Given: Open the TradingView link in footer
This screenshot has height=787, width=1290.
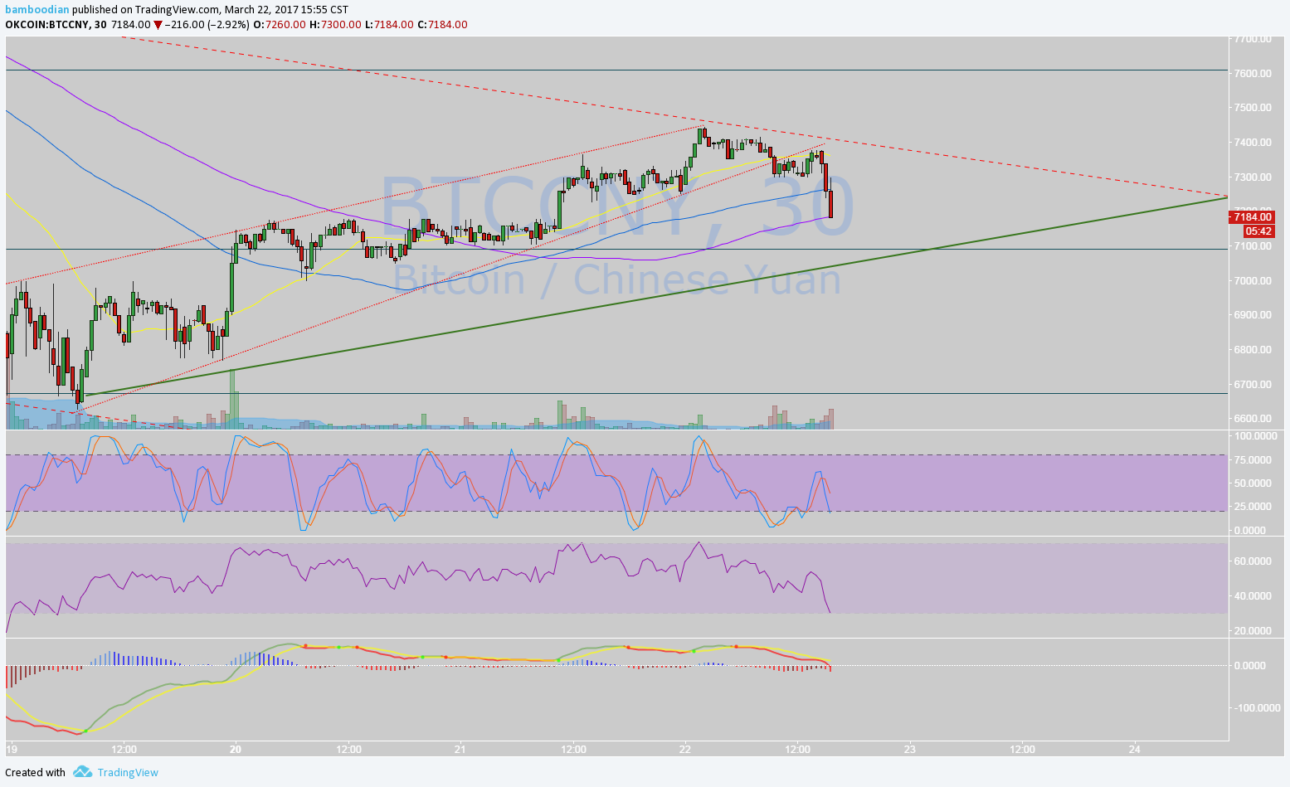Looking at the screenshot, I should tap(128, 772).
